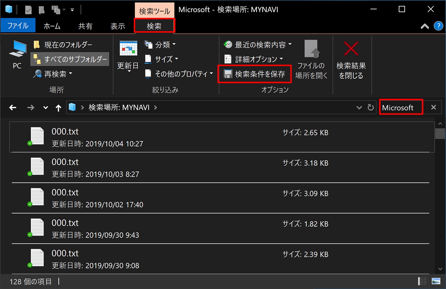Click the Microsoft search box
This screenshot has height=289, width=446.
[x=401, y=107]
